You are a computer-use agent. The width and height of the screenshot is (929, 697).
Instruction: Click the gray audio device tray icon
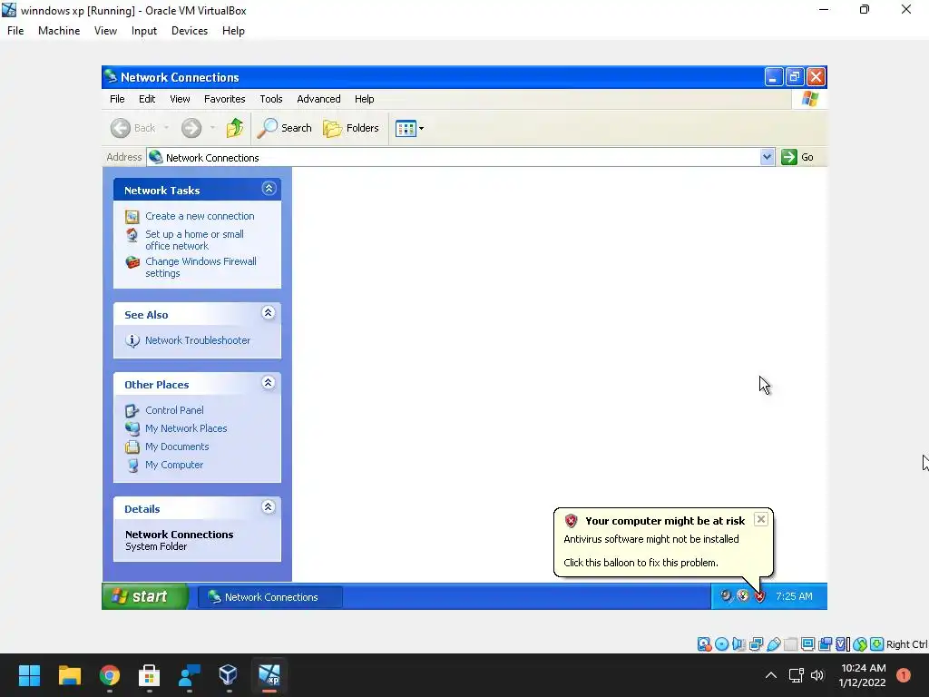(727, 595)
